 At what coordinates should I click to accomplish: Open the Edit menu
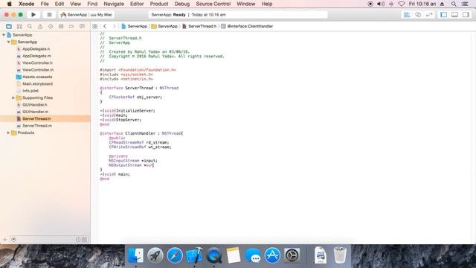pos(59,4)
